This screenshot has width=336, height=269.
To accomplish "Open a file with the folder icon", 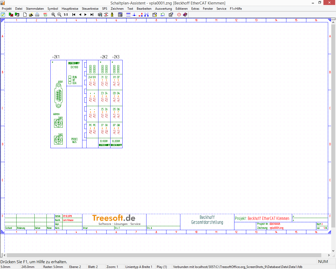I will click(x=31, y=15).
